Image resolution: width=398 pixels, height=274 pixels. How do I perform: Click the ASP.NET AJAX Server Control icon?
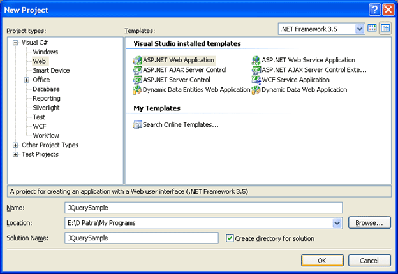coord(137,70)
